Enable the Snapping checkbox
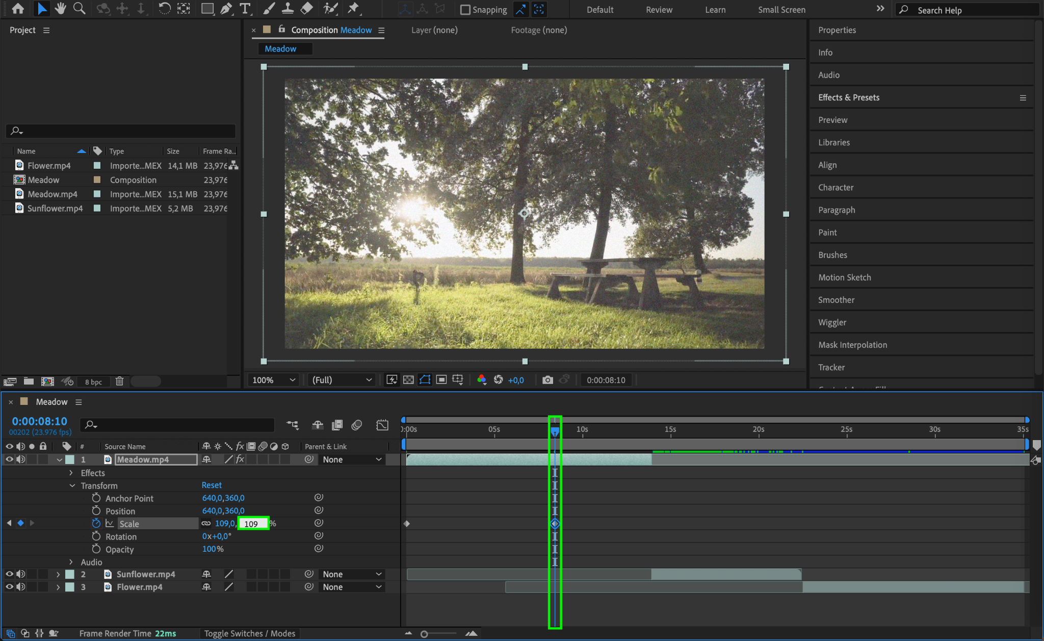 (465, 10)
